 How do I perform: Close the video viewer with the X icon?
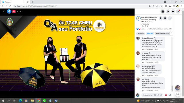pyautogui.click(x=4, y=11)
